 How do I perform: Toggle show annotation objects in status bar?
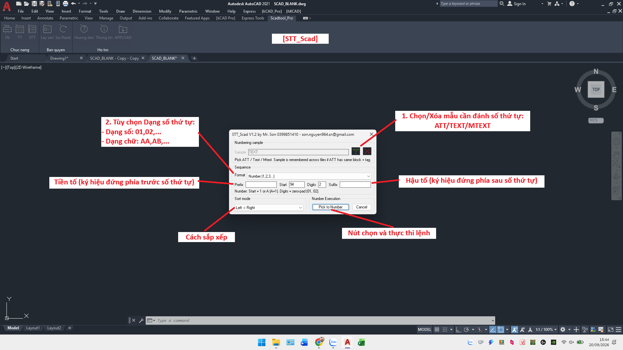[x=515, y=330]
